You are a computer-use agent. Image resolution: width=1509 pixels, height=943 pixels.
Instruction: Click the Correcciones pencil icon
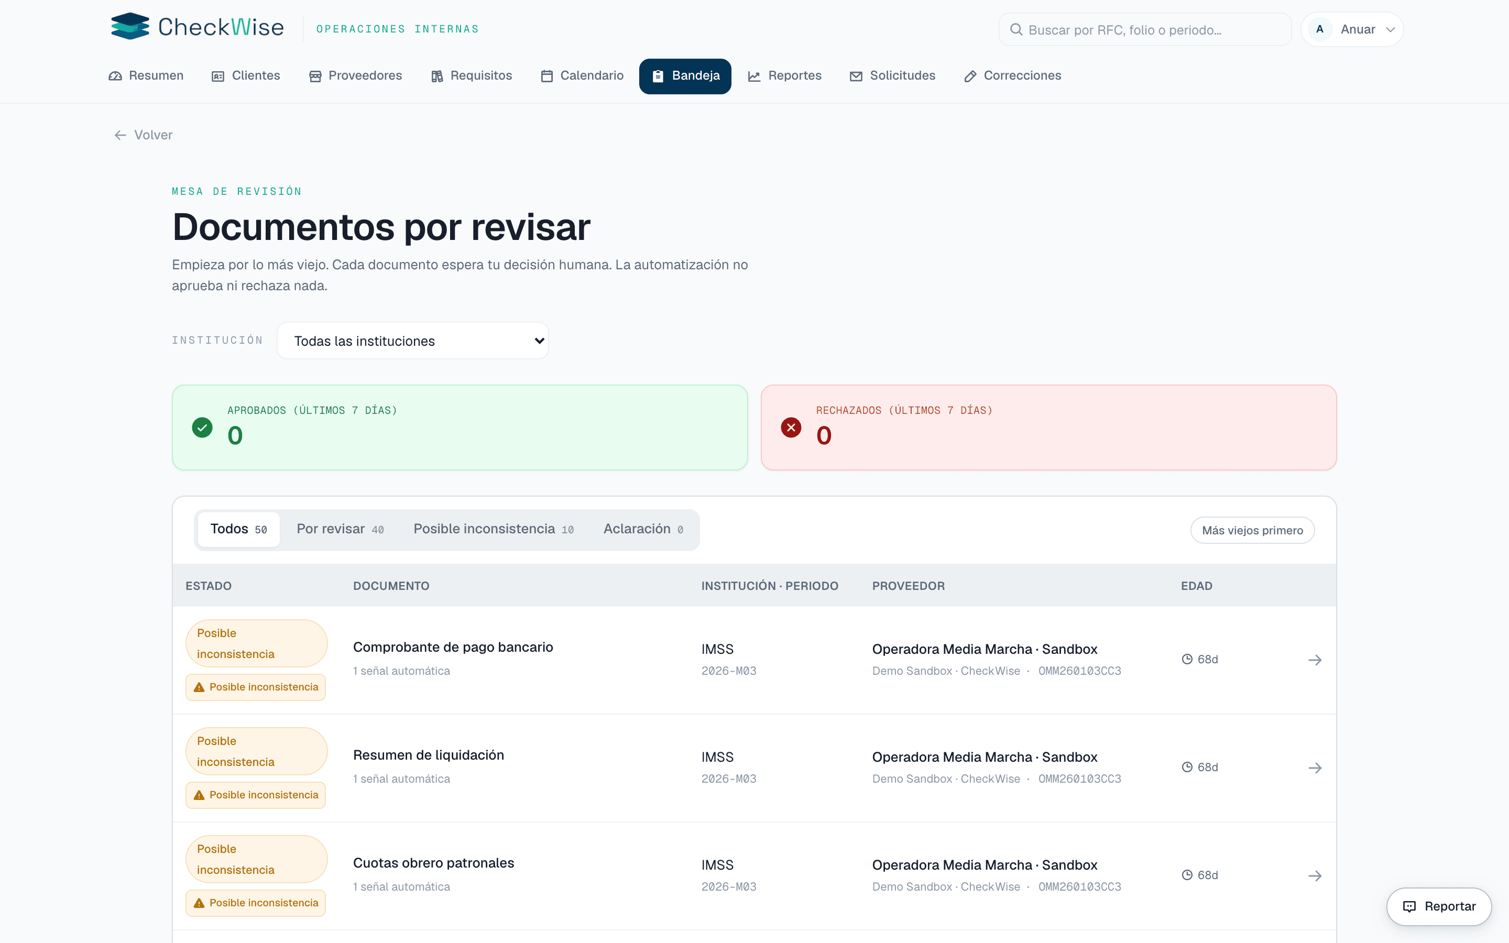pyautogui.click(x=970, y=76)
